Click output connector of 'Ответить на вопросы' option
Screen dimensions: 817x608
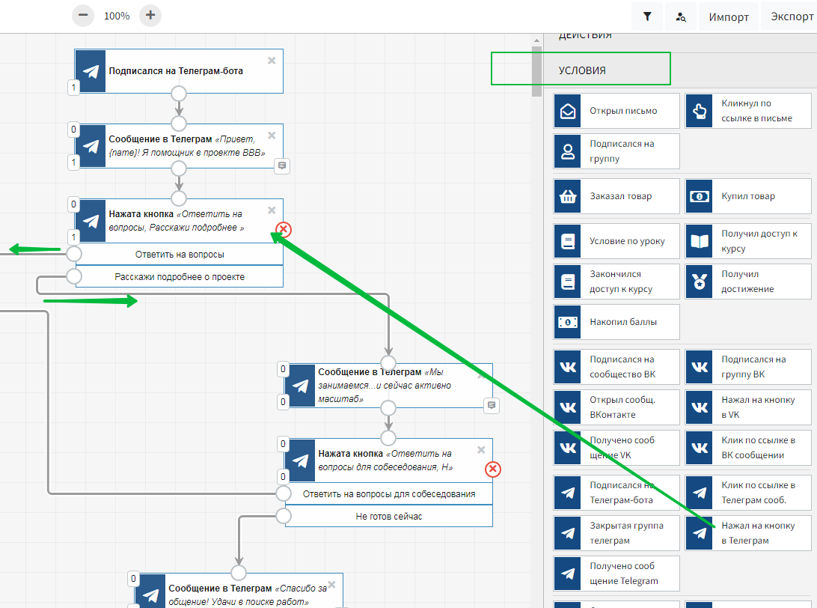pos(73,254)
